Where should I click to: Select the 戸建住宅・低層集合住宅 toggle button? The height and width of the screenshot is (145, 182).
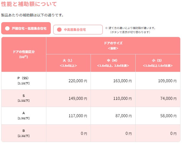pyautogui.click(x=26, y=29)
